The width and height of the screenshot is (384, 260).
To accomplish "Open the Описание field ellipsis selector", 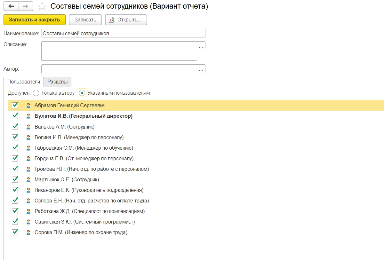I will pos(201,46).
